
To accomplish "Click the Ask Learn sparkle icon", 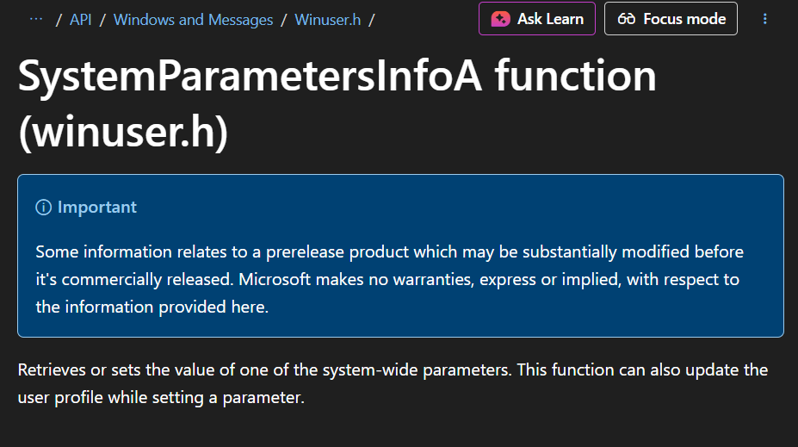I will (x=501, y=19).
